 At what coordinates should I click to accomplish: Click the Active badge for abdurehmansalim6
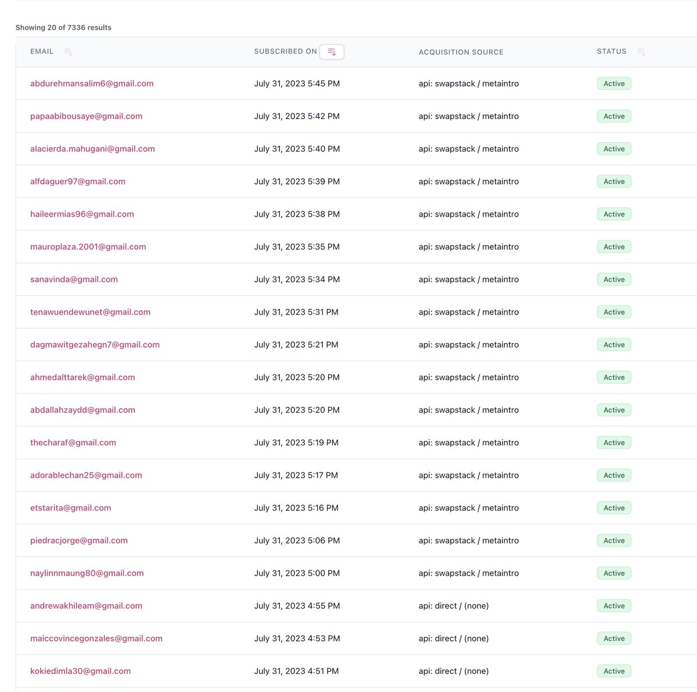(614, 84)
